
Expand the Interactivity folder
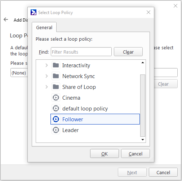point(46,65)
